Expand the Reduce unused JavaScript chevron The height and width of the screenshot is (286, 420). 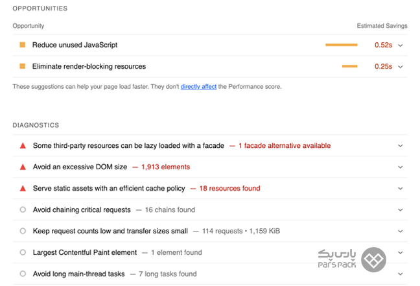tap(401, 45)
